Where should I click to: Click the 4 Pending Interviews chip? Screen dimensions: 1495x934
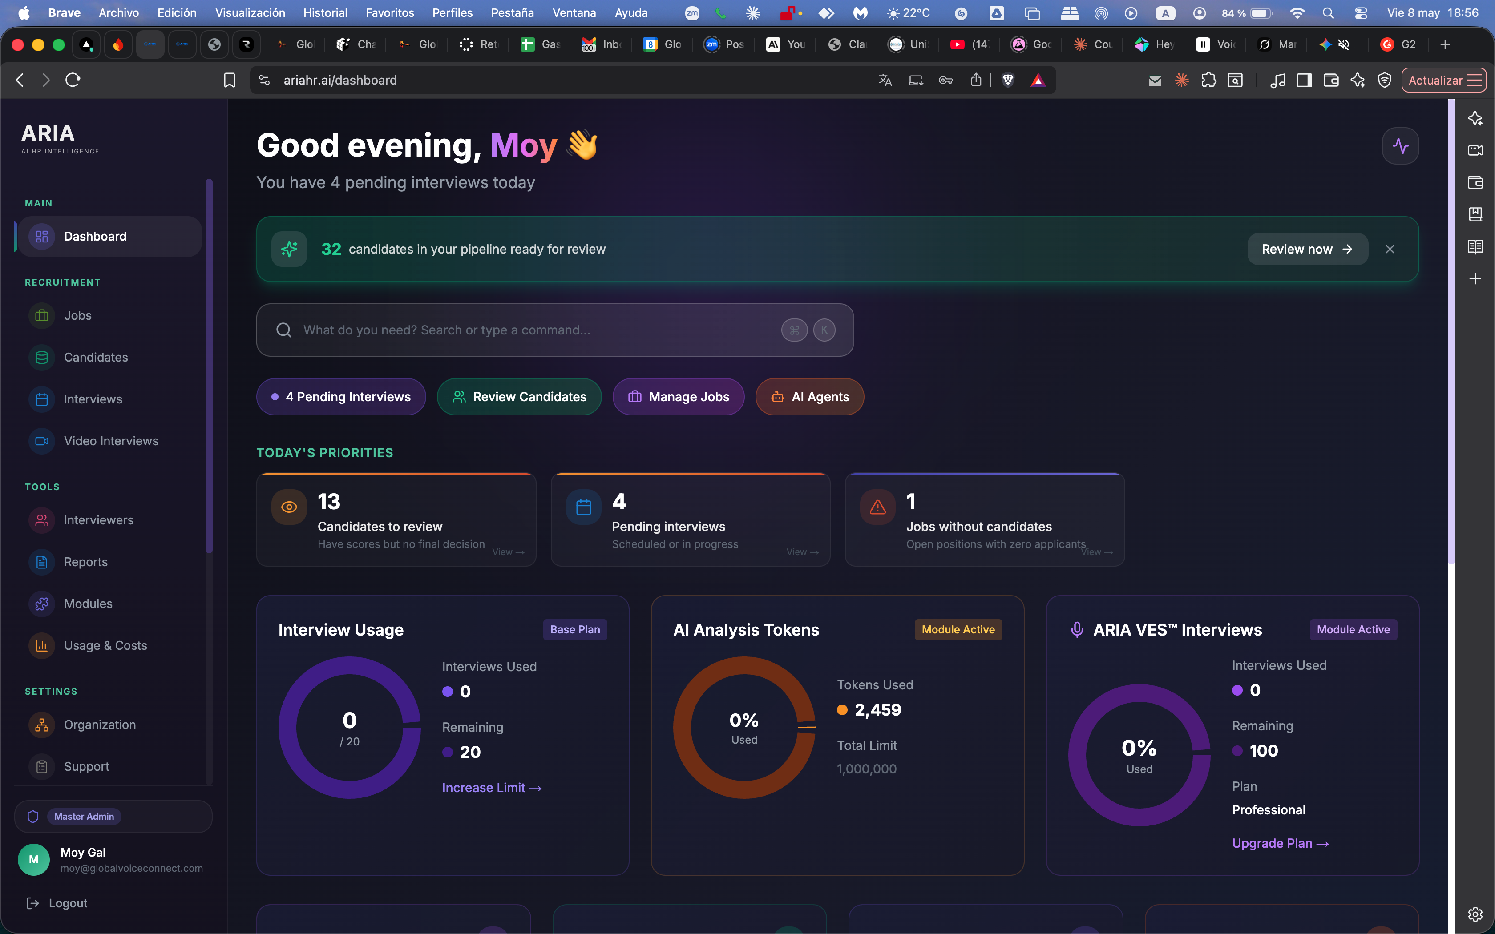[x=341, y=397]
